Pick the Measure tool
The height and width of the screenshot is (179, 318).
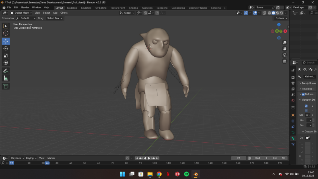6,78
